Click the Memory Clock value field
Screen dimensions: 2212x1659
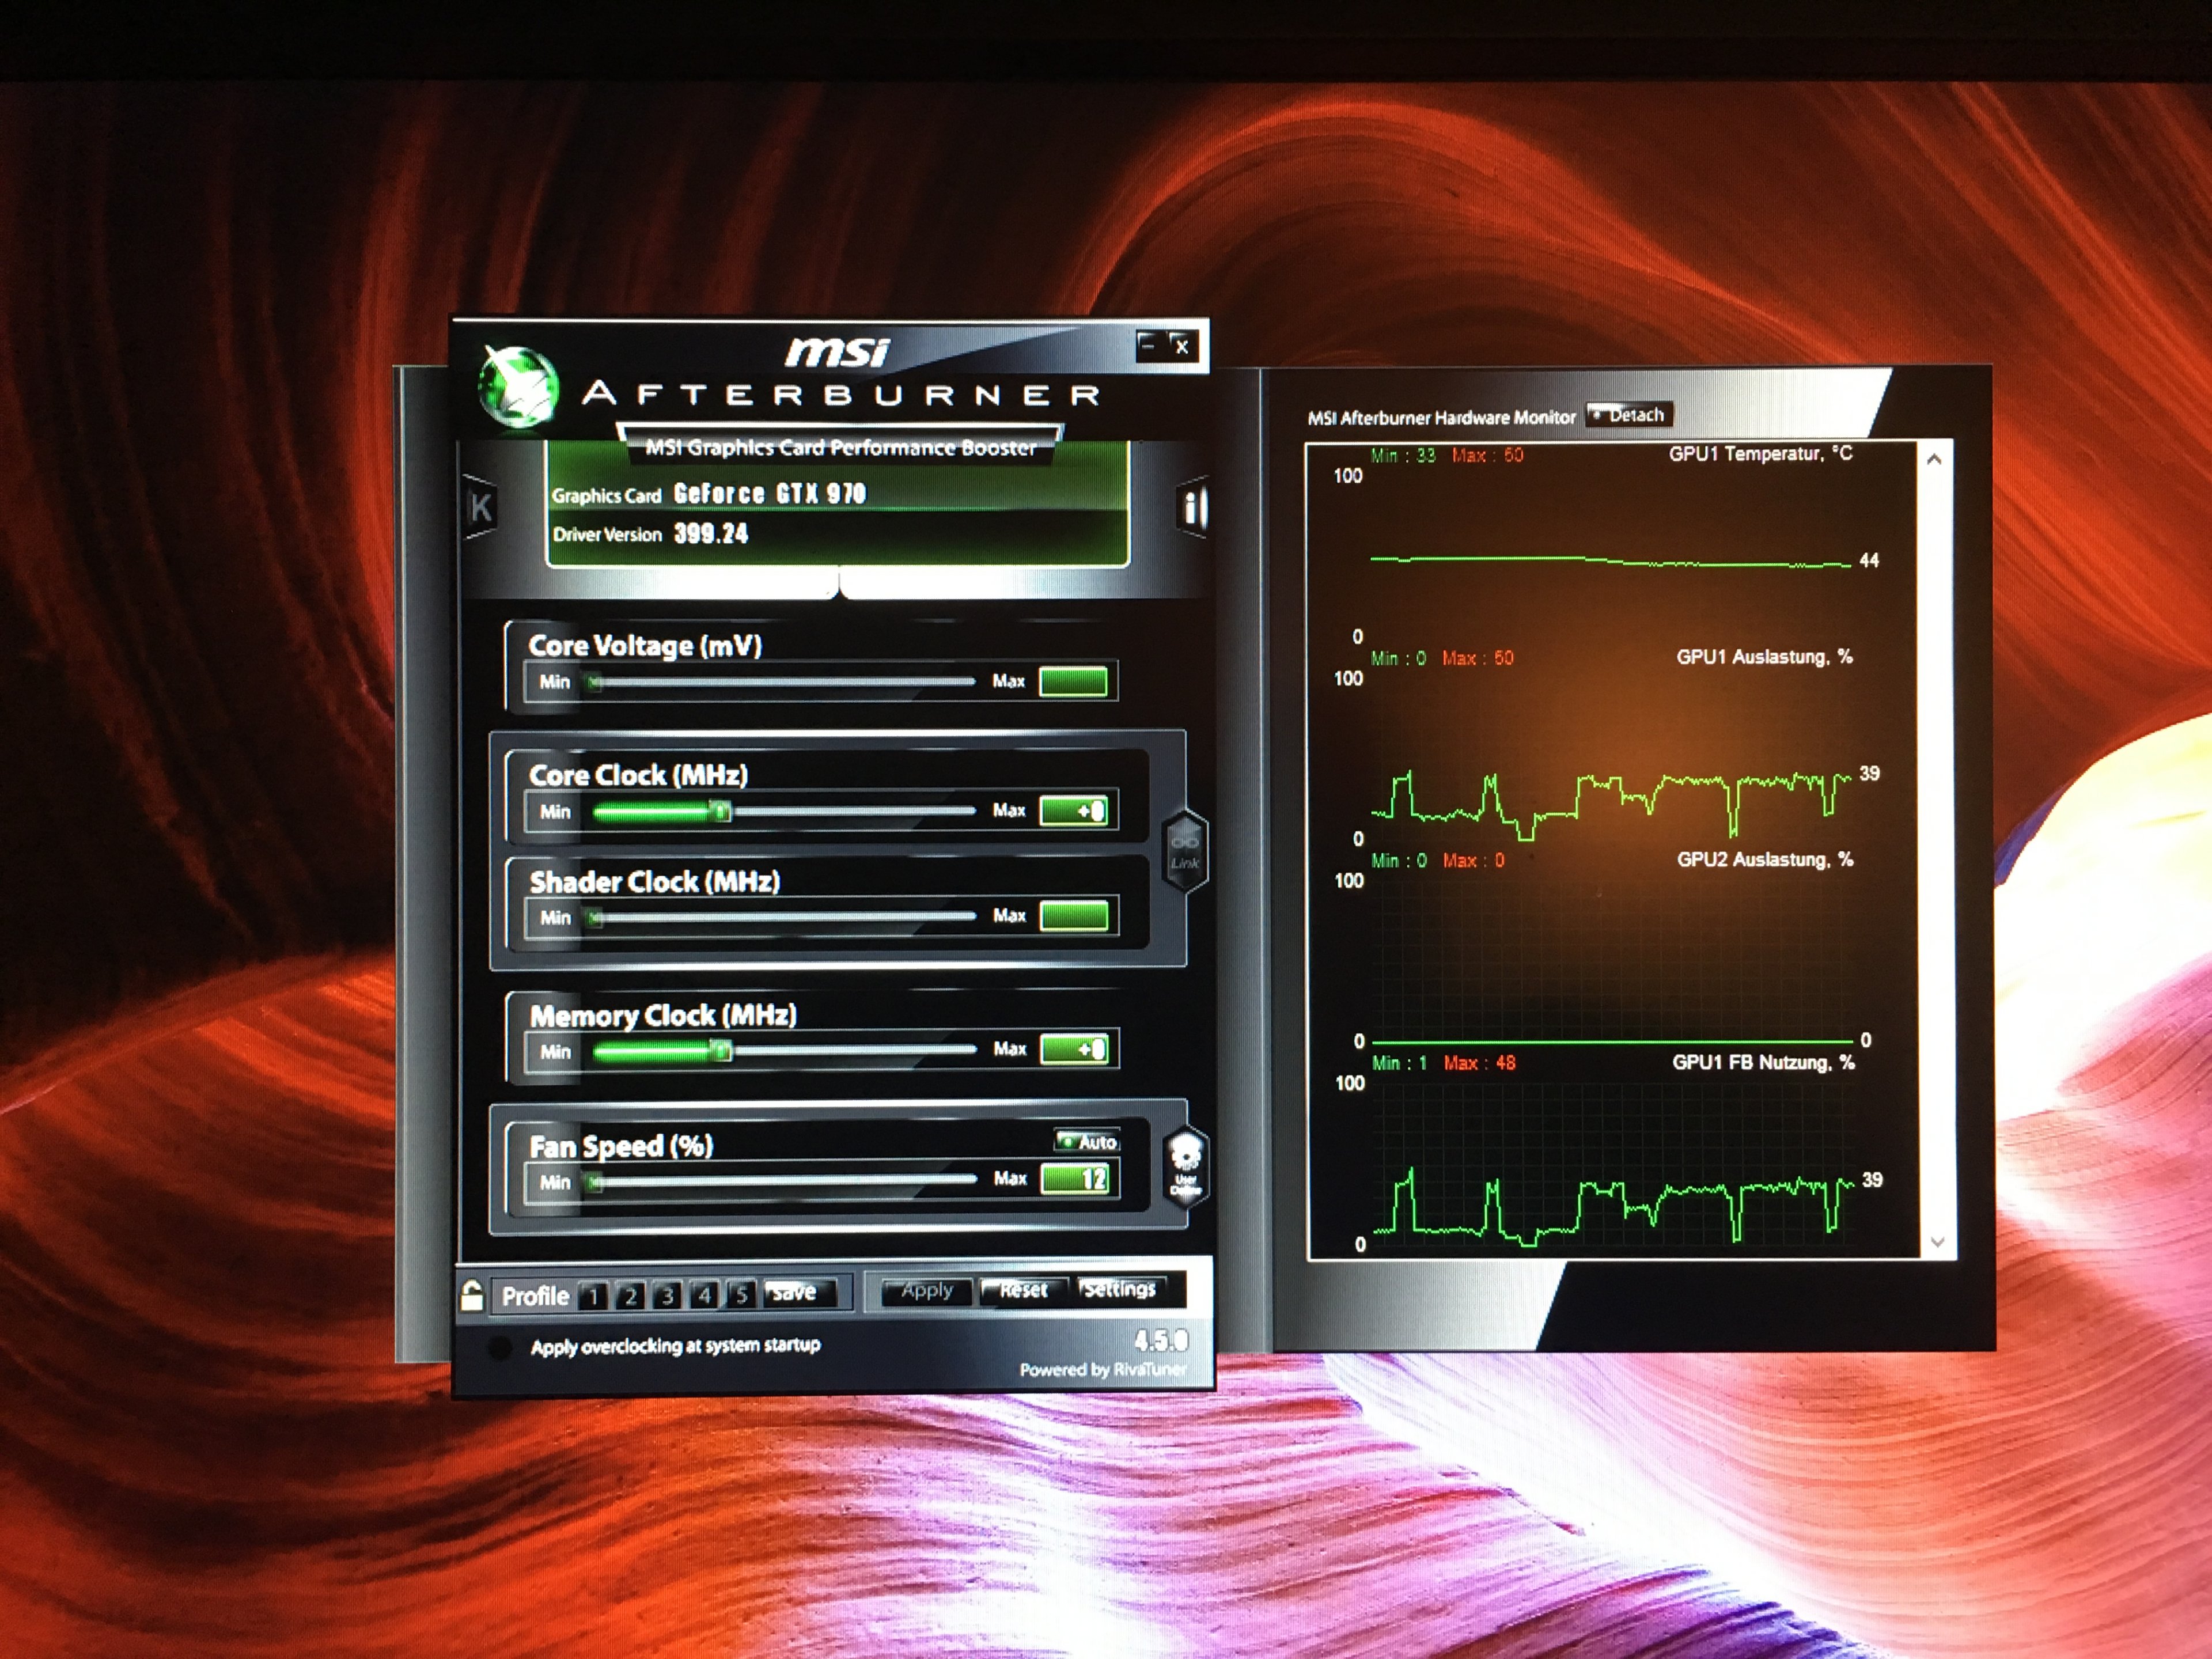point(1074,1049)
